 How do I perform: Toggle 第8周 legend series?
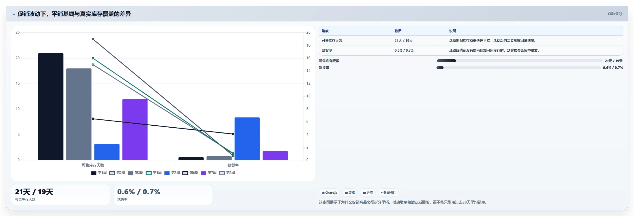(x=227, y=173)
